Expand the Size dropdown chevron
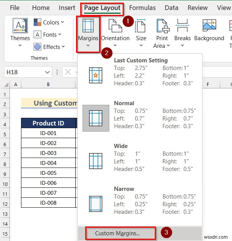This screenshot has width=232, height=241. click(141, 46)
